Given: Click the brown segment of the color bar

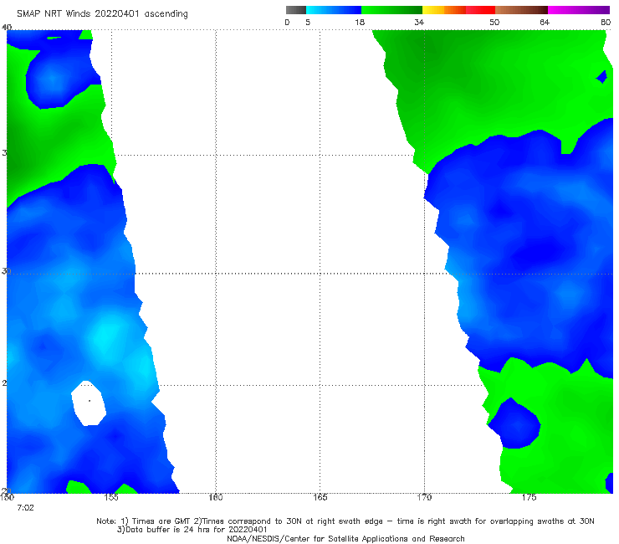Looking at the screenshot, I should pyautogui.click(x=521, y=10).
